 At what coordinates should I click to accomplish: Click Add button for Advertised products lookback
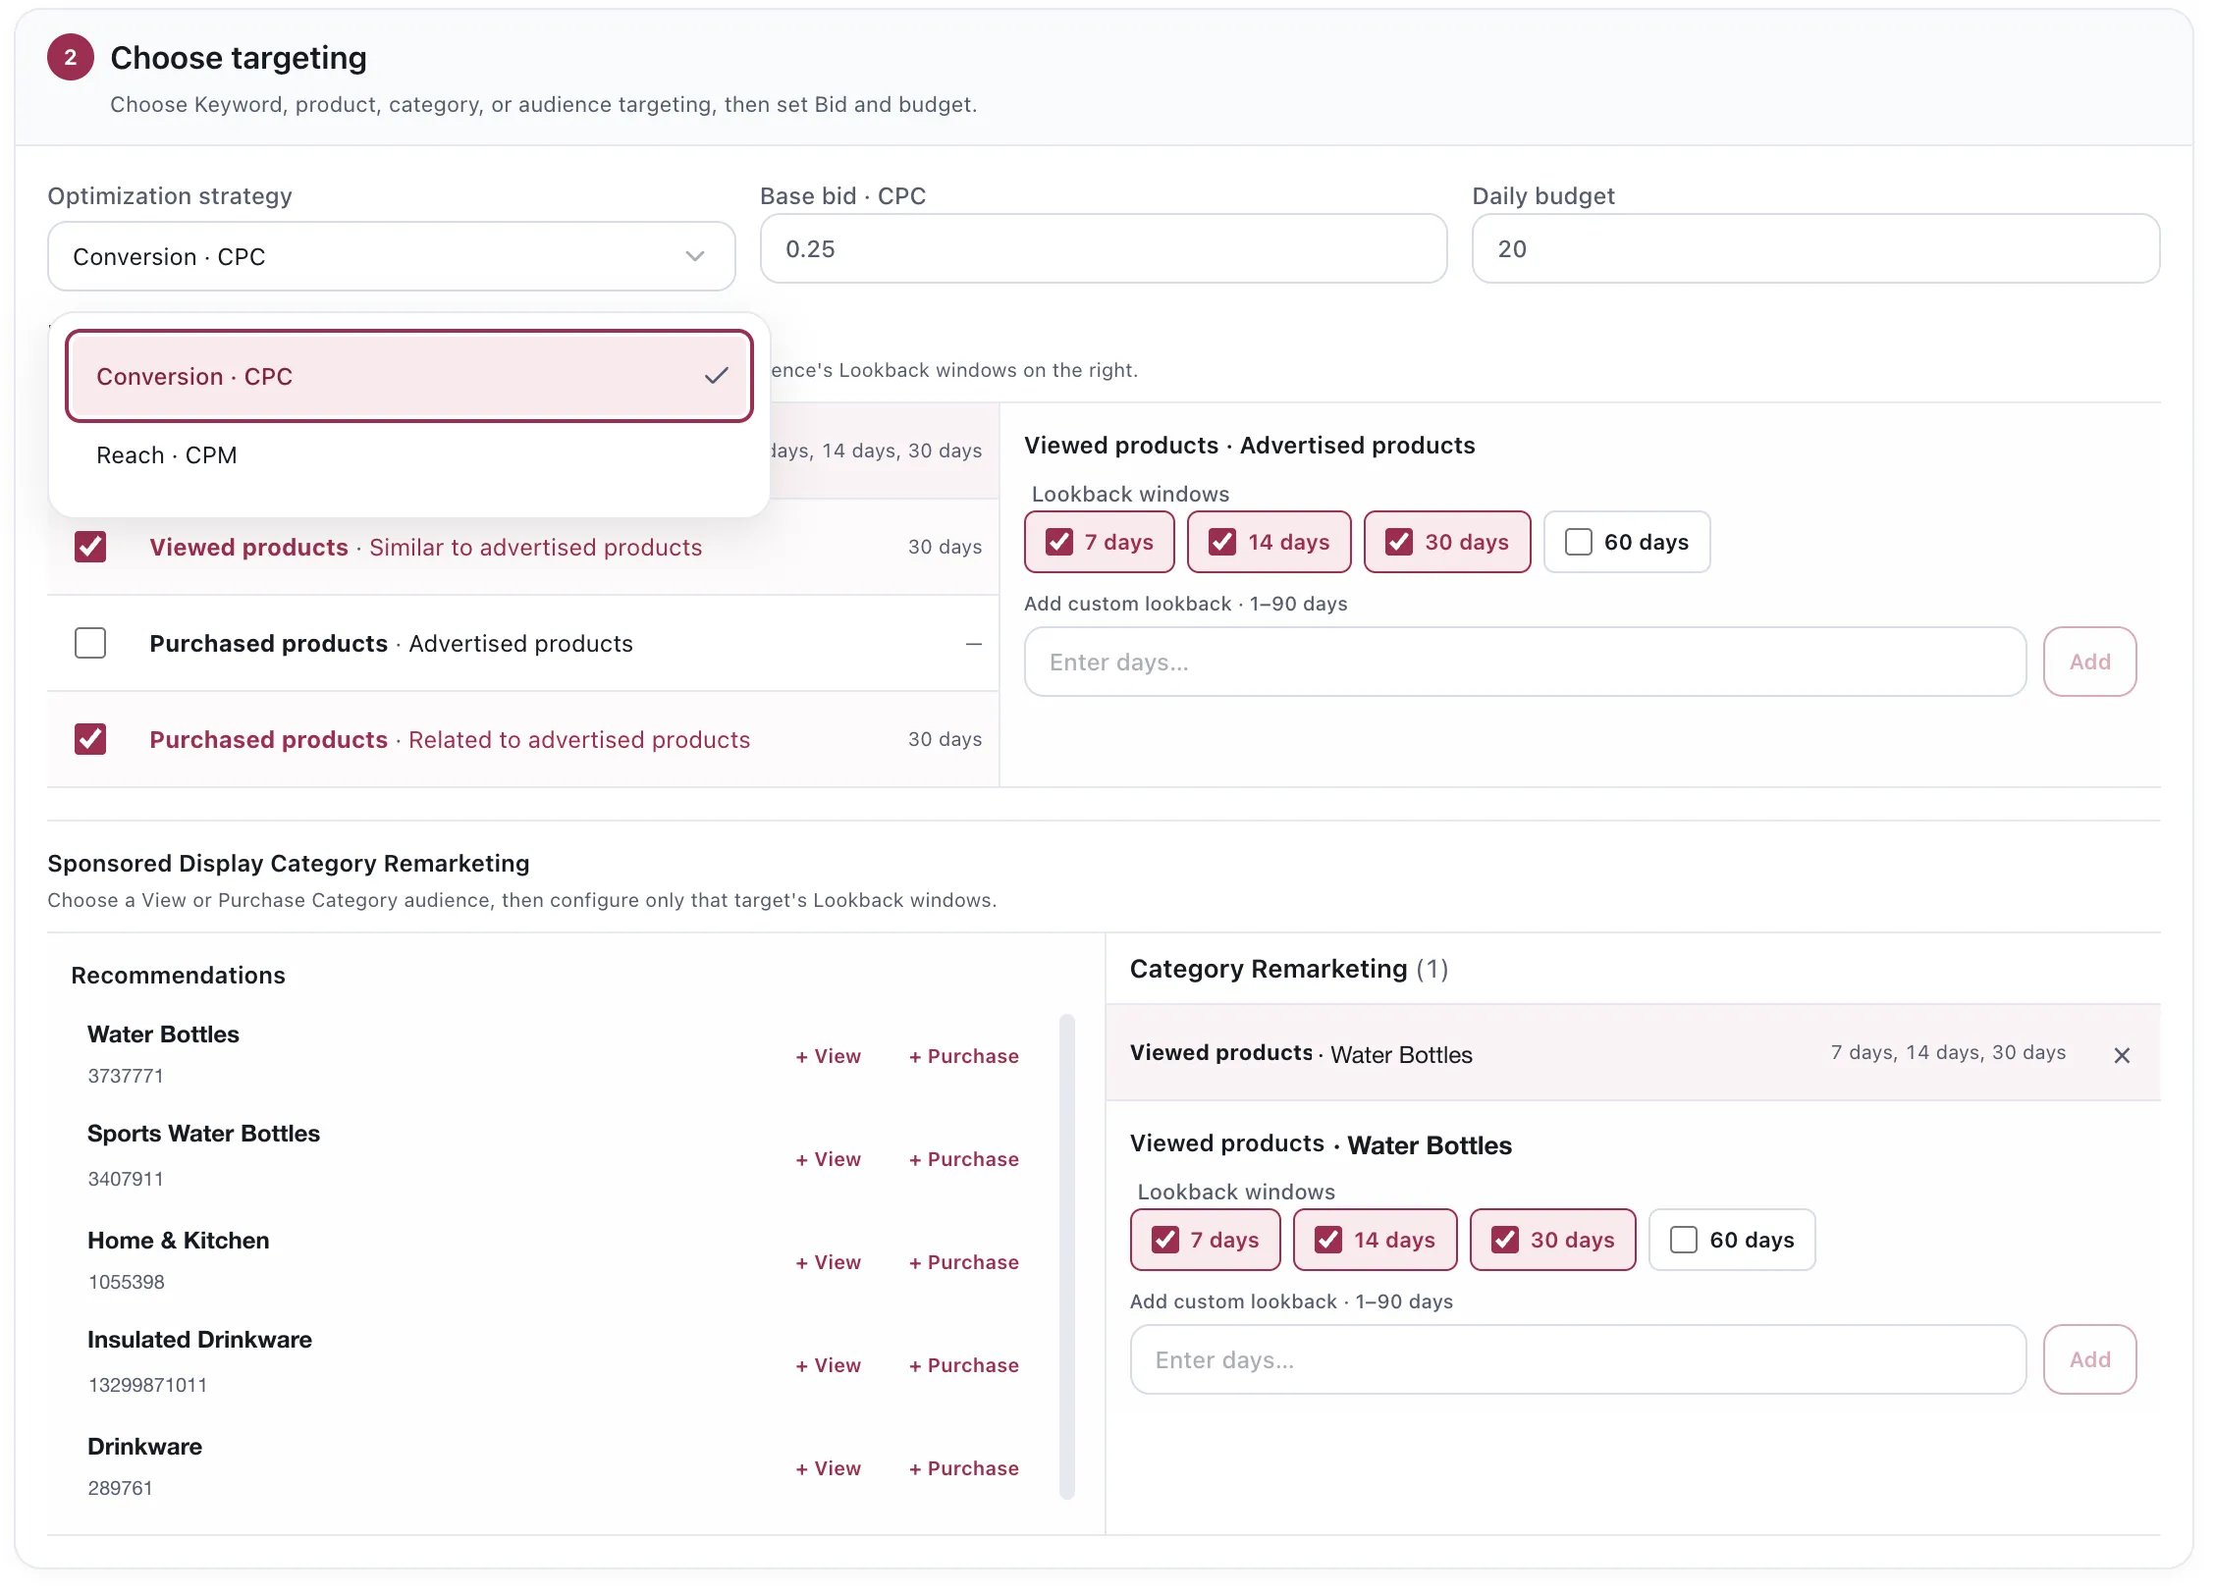tap(2090, 663)
